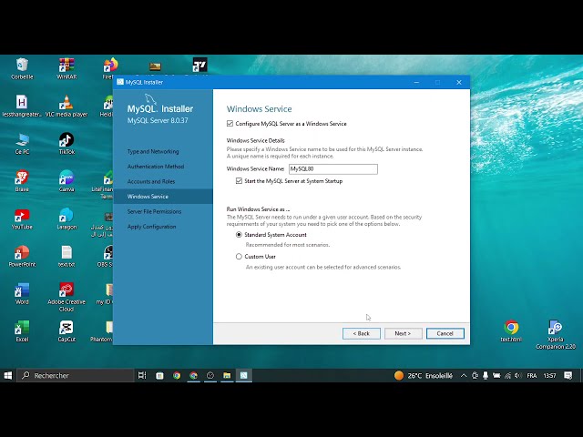Open Task View in taskbar
This screenshot has height=437, width=583.
pyautogui.click(x=142, y=376)
